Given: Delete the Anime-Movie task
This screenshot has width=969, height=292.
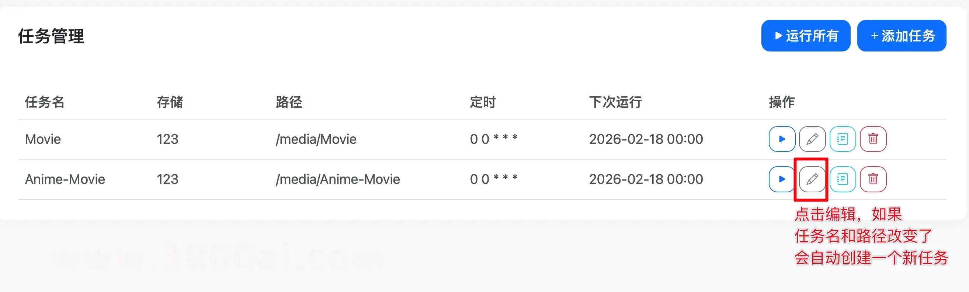Looking at the screenshot, I should point(873,179).
